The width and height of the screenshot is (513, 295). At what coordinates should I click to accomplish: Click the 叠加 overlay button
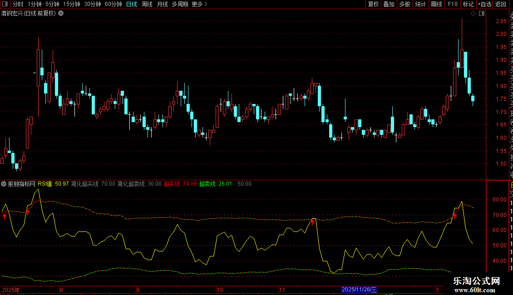click(389, 4)
